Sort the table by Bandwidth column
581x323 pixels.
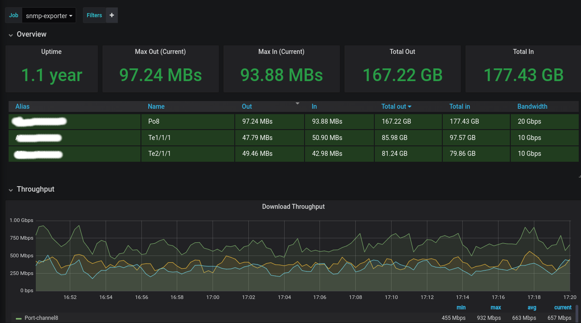pos(532,106)
